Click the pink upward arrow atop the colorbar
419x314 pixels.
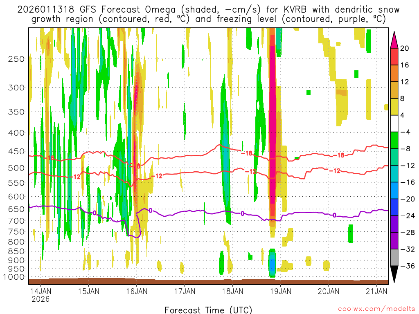(395, 39)
